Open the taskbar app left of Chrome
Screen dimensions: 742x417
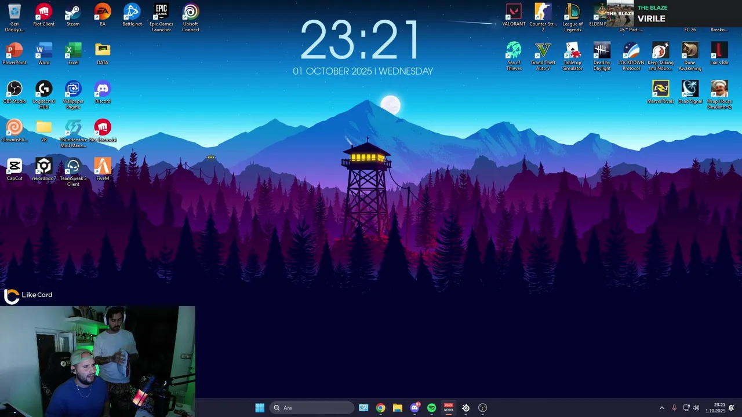363,408
